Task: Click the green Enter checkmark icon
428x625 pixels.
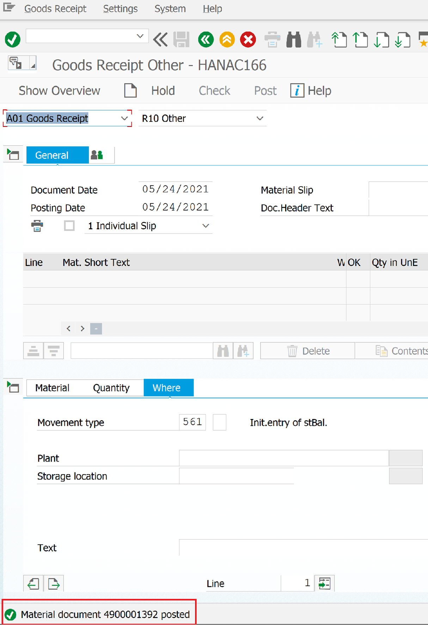Action: pyautogui.click(x=13, y=39)
